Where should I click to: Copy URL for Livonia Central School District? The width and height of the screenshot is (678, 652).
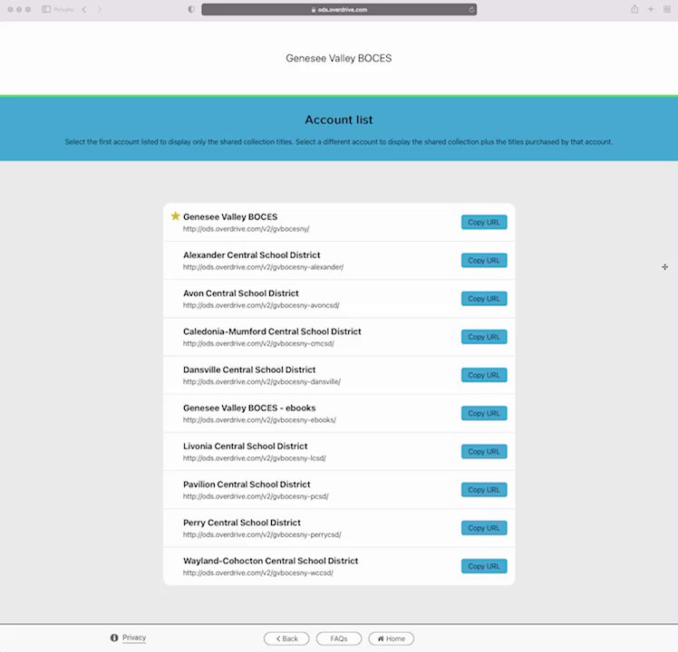[x=484, y=452]
